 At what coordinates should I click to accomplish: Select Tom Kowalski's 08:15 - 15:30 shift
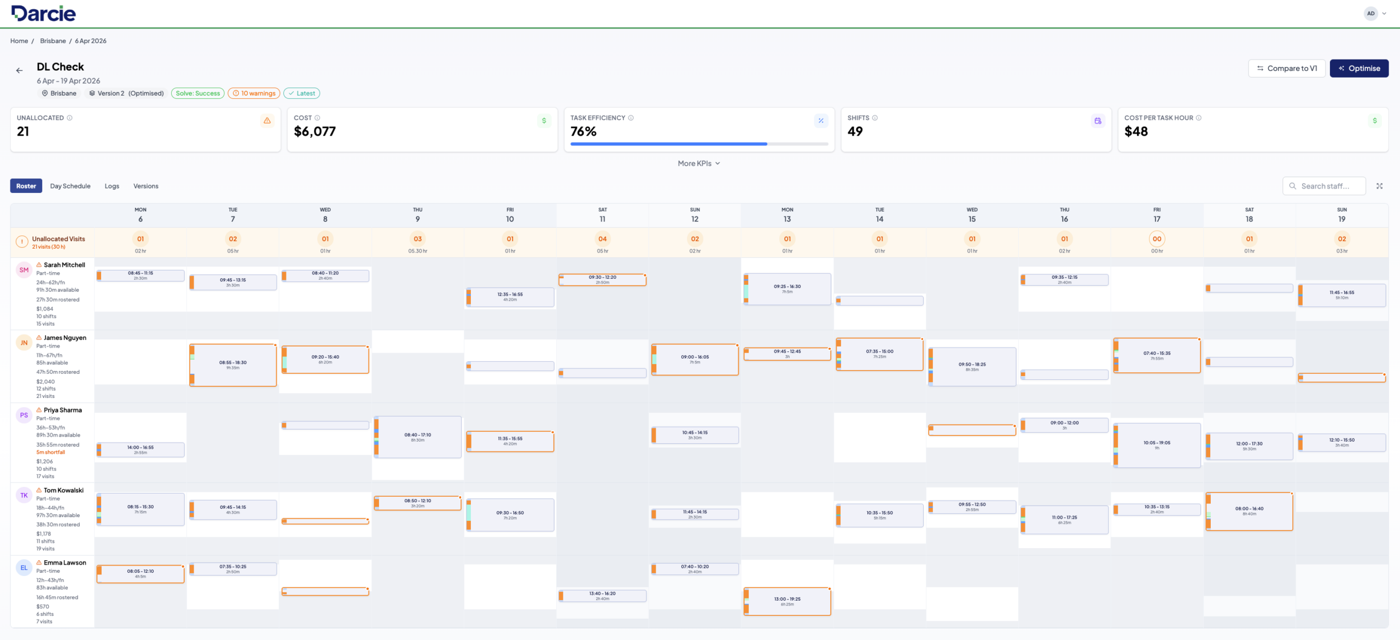(141, 509)
